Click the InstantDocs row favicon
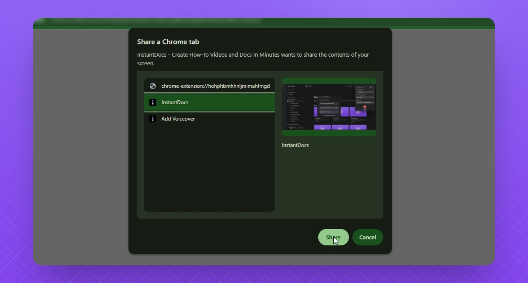The height and width of the screenshot is (283, 528). (153, 103)
